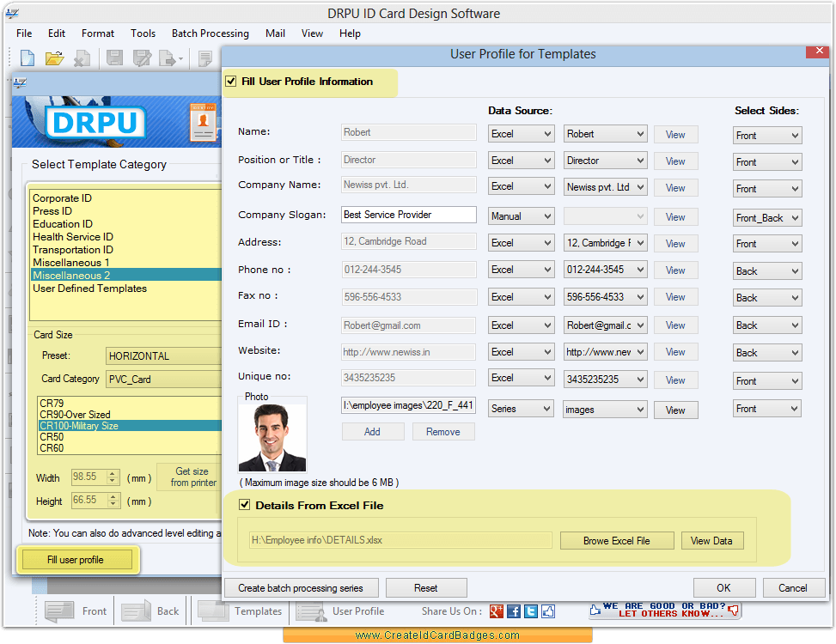Open the Edit menu
The height and width of the screenshot is (644, 836).
(x=57, y=33)
